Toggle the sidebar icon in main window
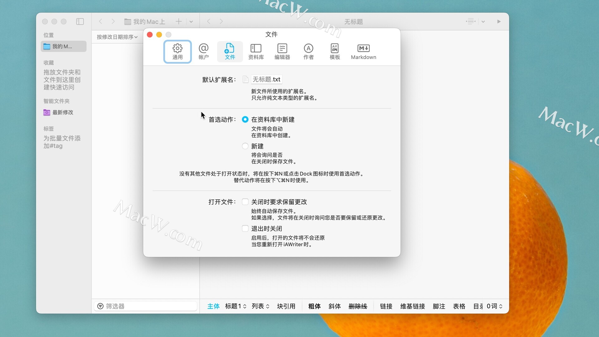The width and height of the screenshot is (599, 337). 80,22
